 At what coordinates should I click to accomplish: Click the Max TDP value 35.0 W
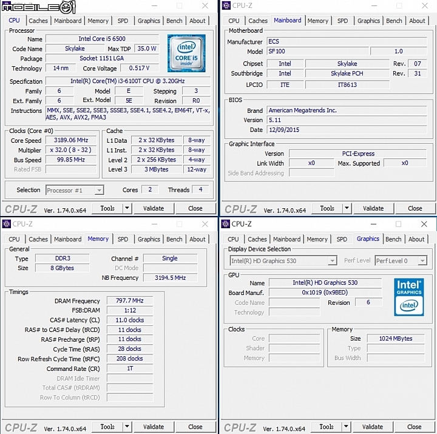point(147,49)
